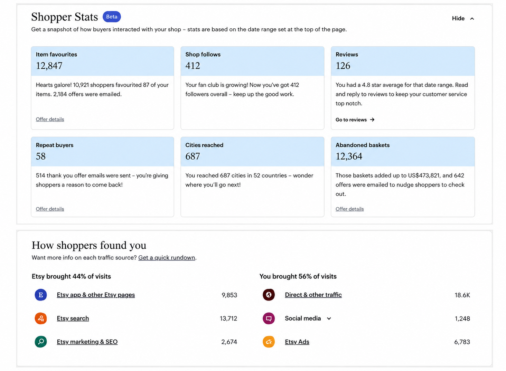
Task: Click the Cities reached card title
Action: [x=204, y=145]
